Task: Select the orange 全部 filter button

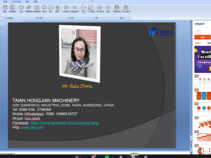Action: [203, 37]
